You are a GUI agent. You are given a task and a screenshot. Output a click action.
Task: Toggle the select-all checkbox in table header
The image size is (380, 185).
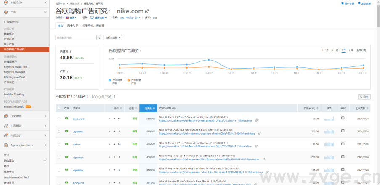pos(59,108)
